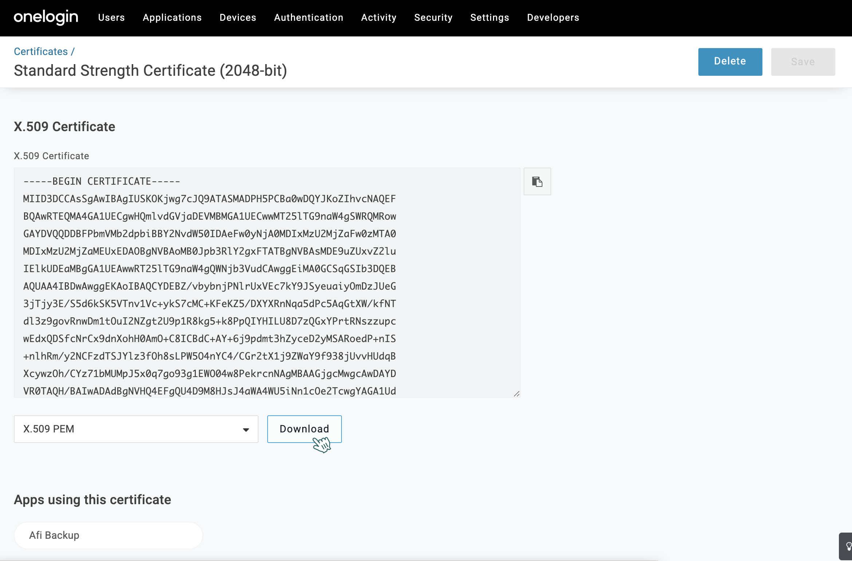Image resolution: width=852 pixels, height=561 pixels.
Task: Open the Settings menu
Action: coord(490,17)
